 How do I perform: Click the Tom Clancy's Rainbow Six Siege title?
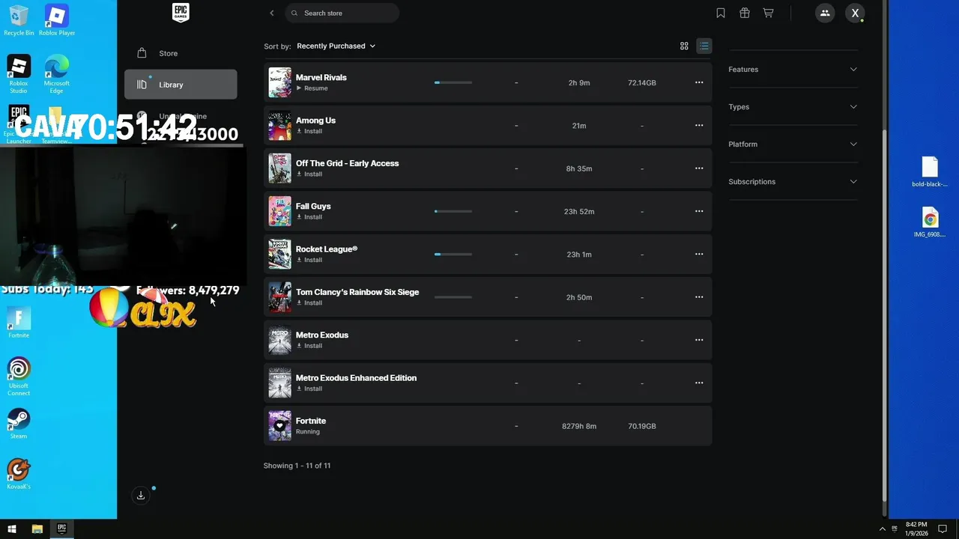click(357, 292)
